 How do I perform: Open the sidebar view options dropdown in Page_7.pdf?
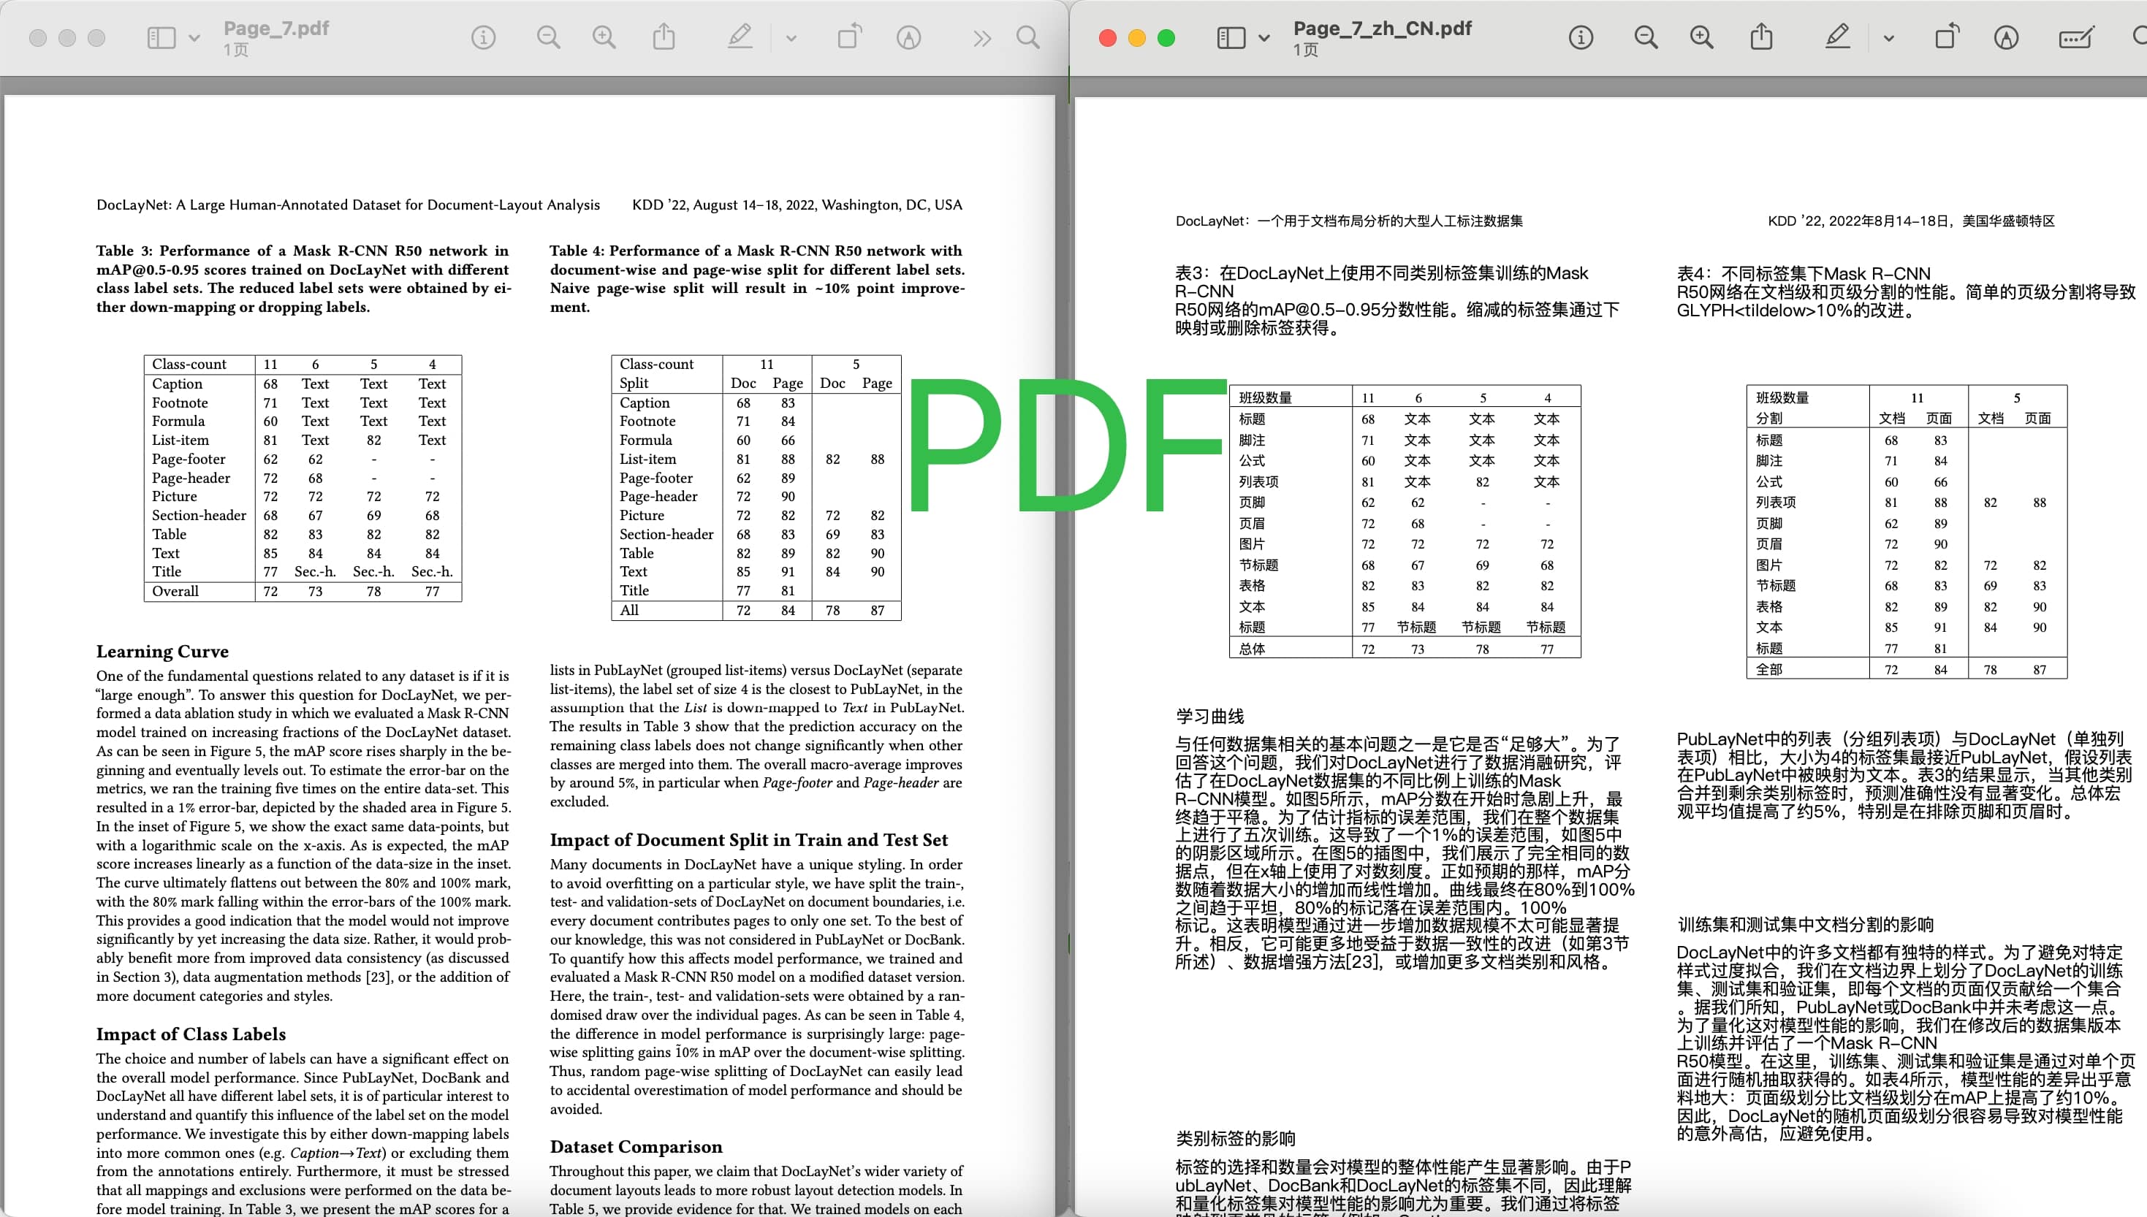click(x=194, y=39)
